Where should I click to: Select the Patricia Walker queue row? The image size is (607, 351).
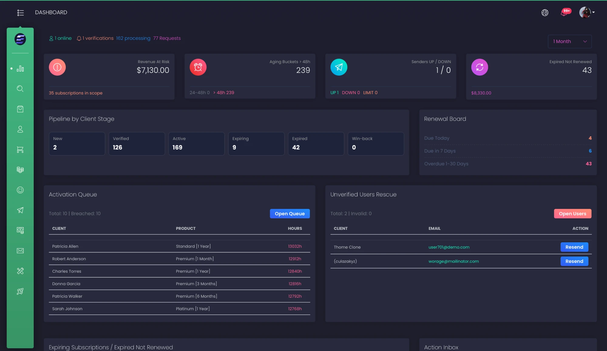point(179,296)
